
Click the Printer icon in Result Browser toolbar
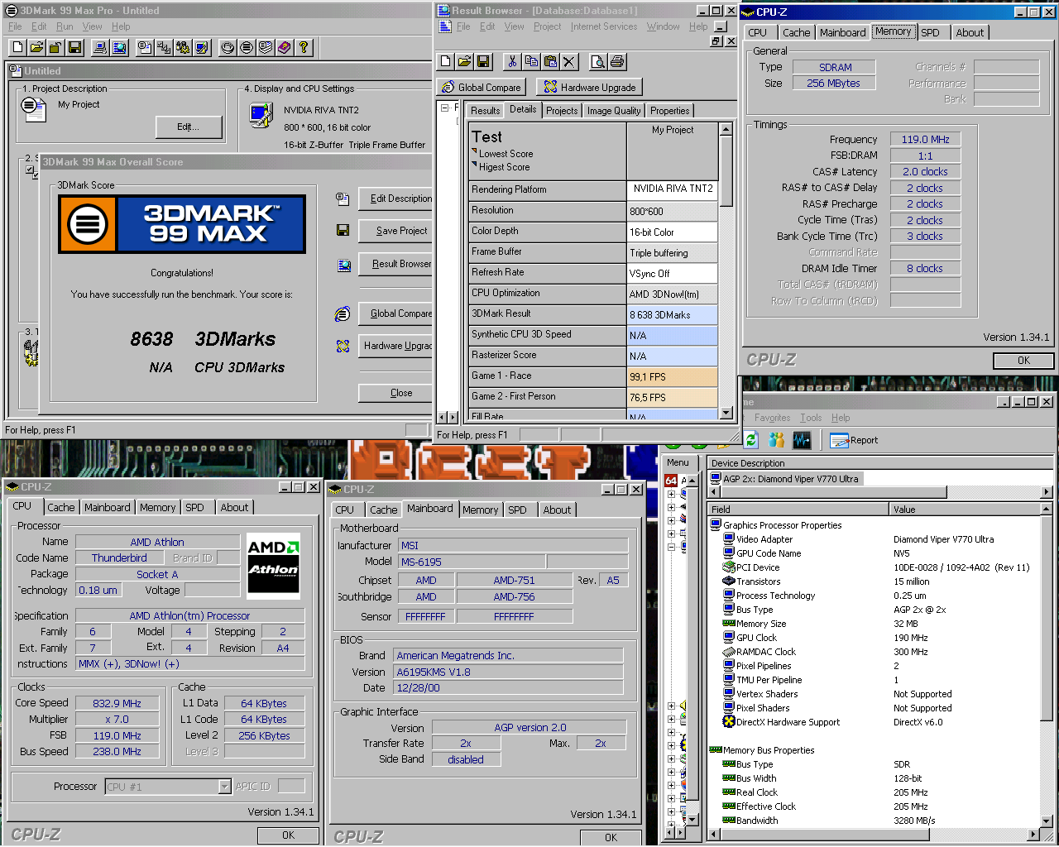click(617, 61)
